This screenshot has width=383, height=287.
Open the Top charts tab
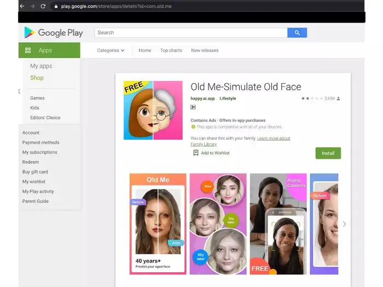171,50
